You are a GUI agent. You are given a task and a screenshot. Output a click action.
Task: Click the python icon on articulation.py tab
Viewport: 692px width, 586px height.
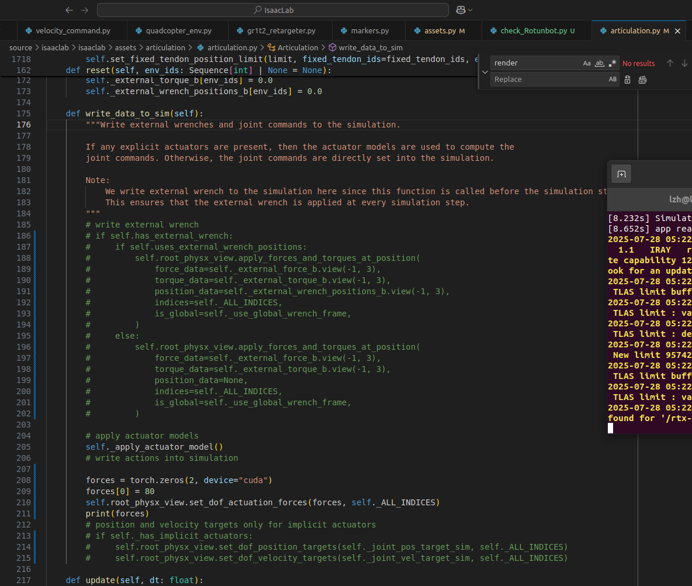[x=603, y=30]
